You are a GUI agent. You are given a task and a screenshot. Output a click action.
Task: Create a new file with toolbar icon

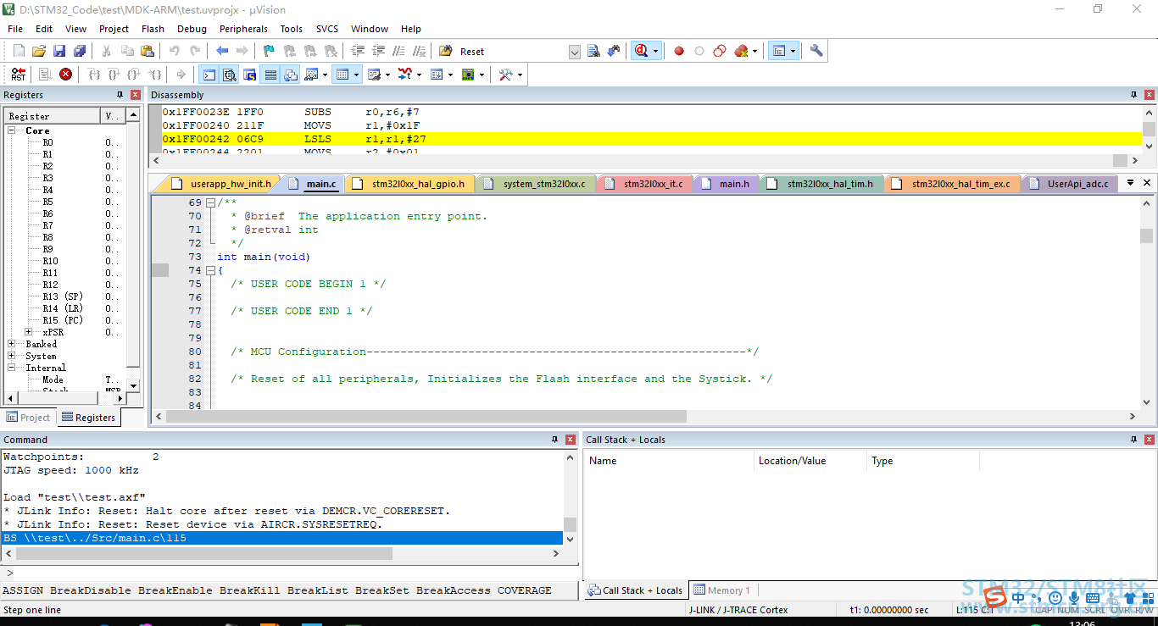[x=19, y=51]
